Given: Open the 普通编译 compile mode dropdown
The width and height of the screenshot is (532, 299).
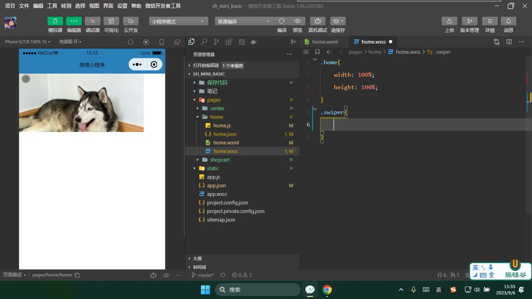Looking at the screenshot, I should pyautogui.click(x=245, y=21).
